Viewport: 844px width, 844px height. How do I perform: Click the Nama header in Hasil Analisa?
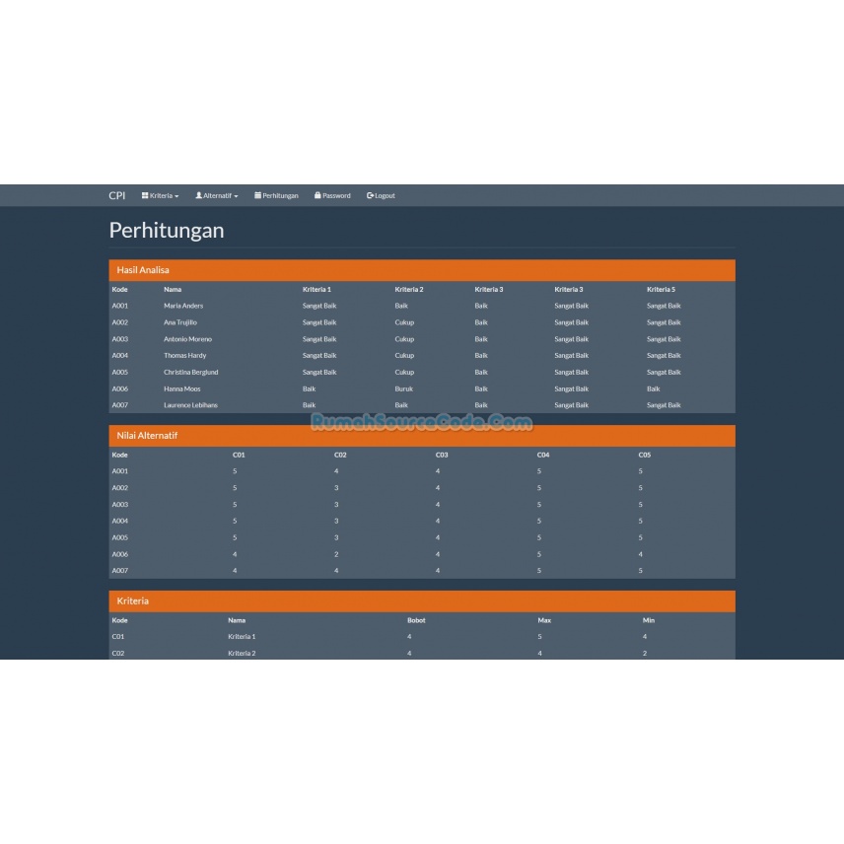point(173,289)
